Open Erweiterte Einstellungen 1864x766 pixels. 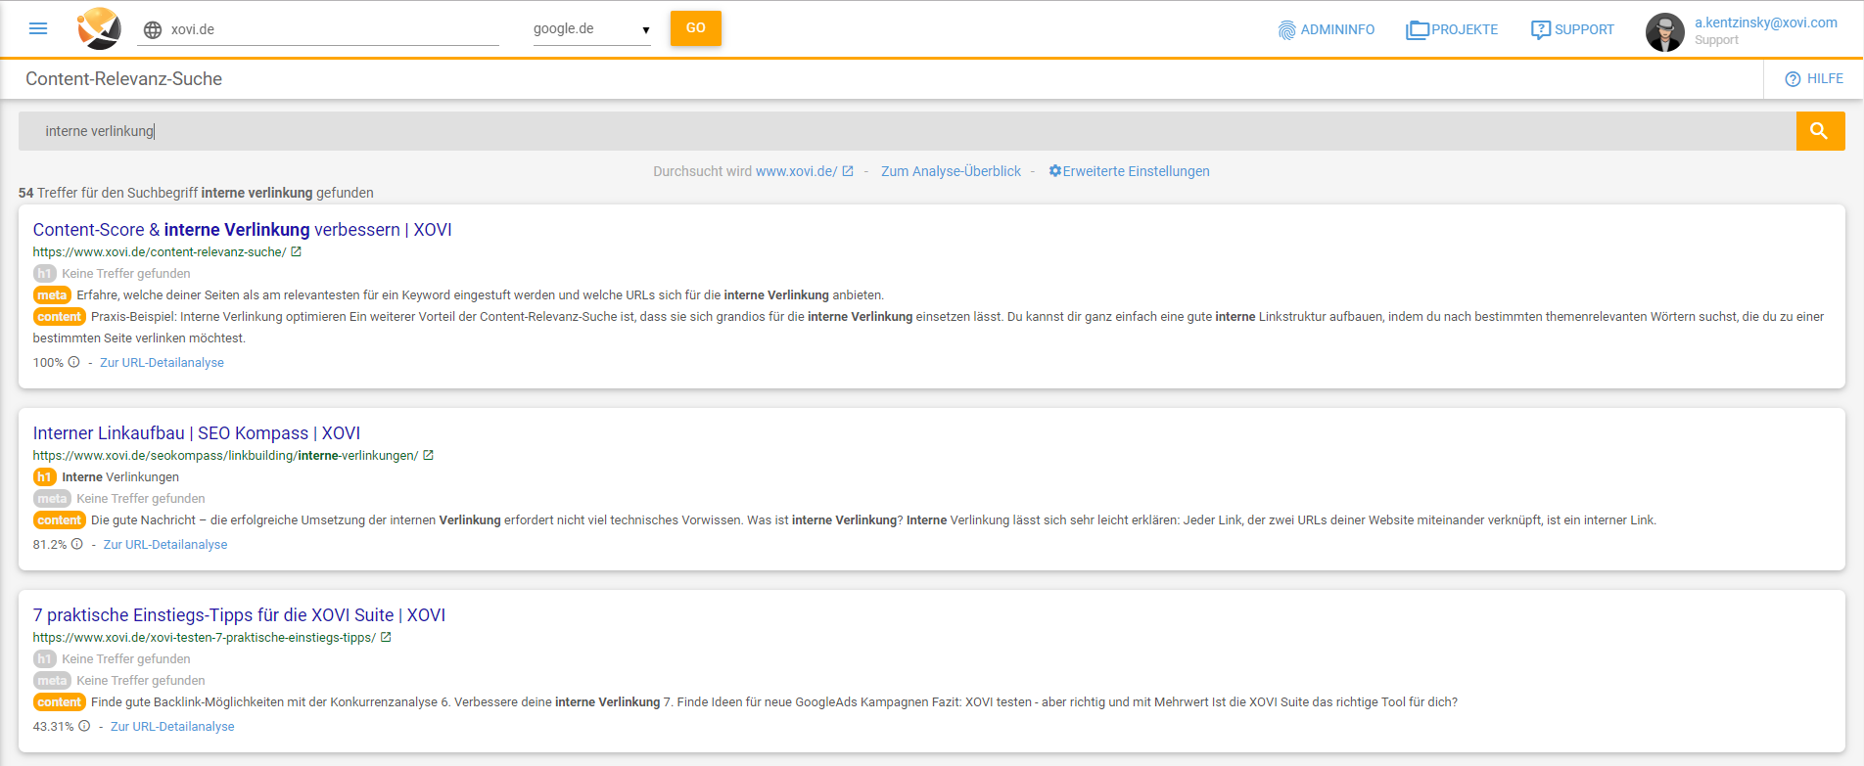click(x=1136, y=171)
